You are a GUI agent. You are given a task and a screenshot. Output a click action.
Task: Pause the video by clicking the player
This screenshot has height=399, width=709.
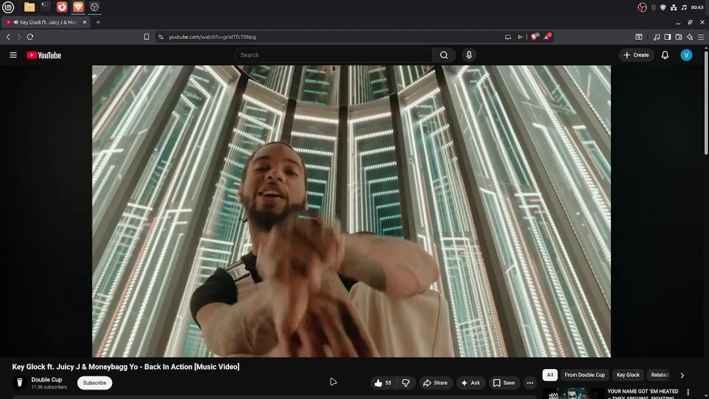pyautogui.click(x=351, y=211)
